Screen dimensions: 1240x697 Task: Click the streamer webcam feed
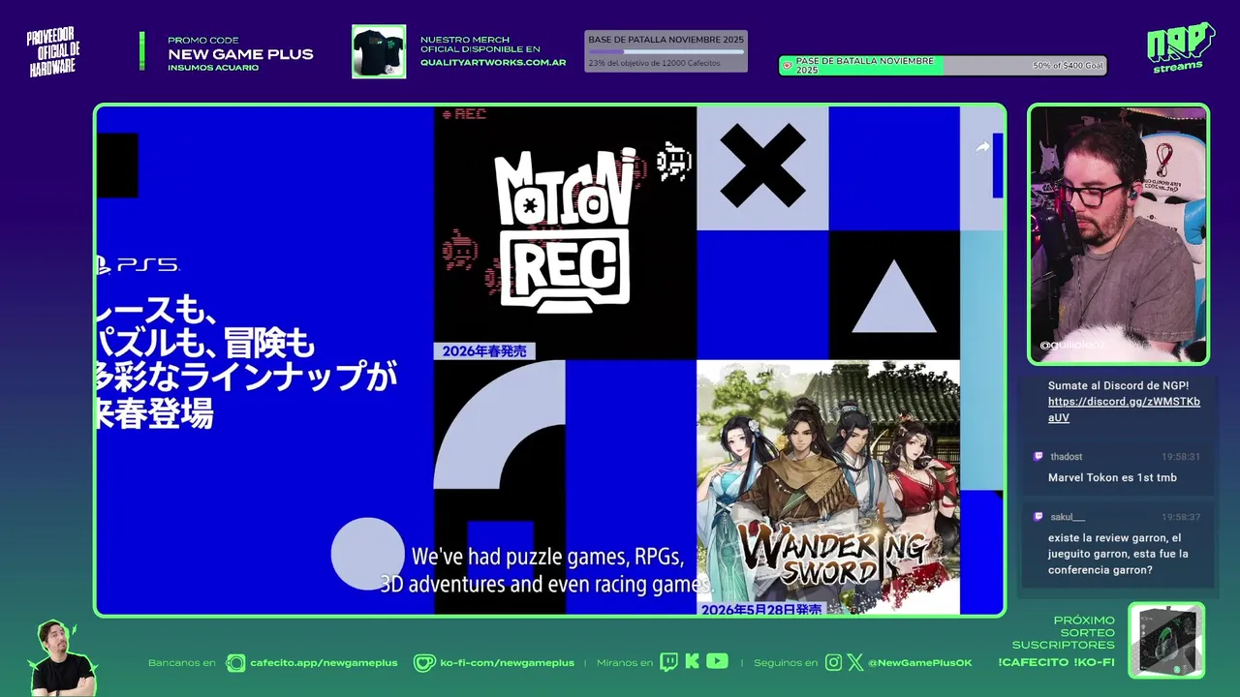(1119, 234)
